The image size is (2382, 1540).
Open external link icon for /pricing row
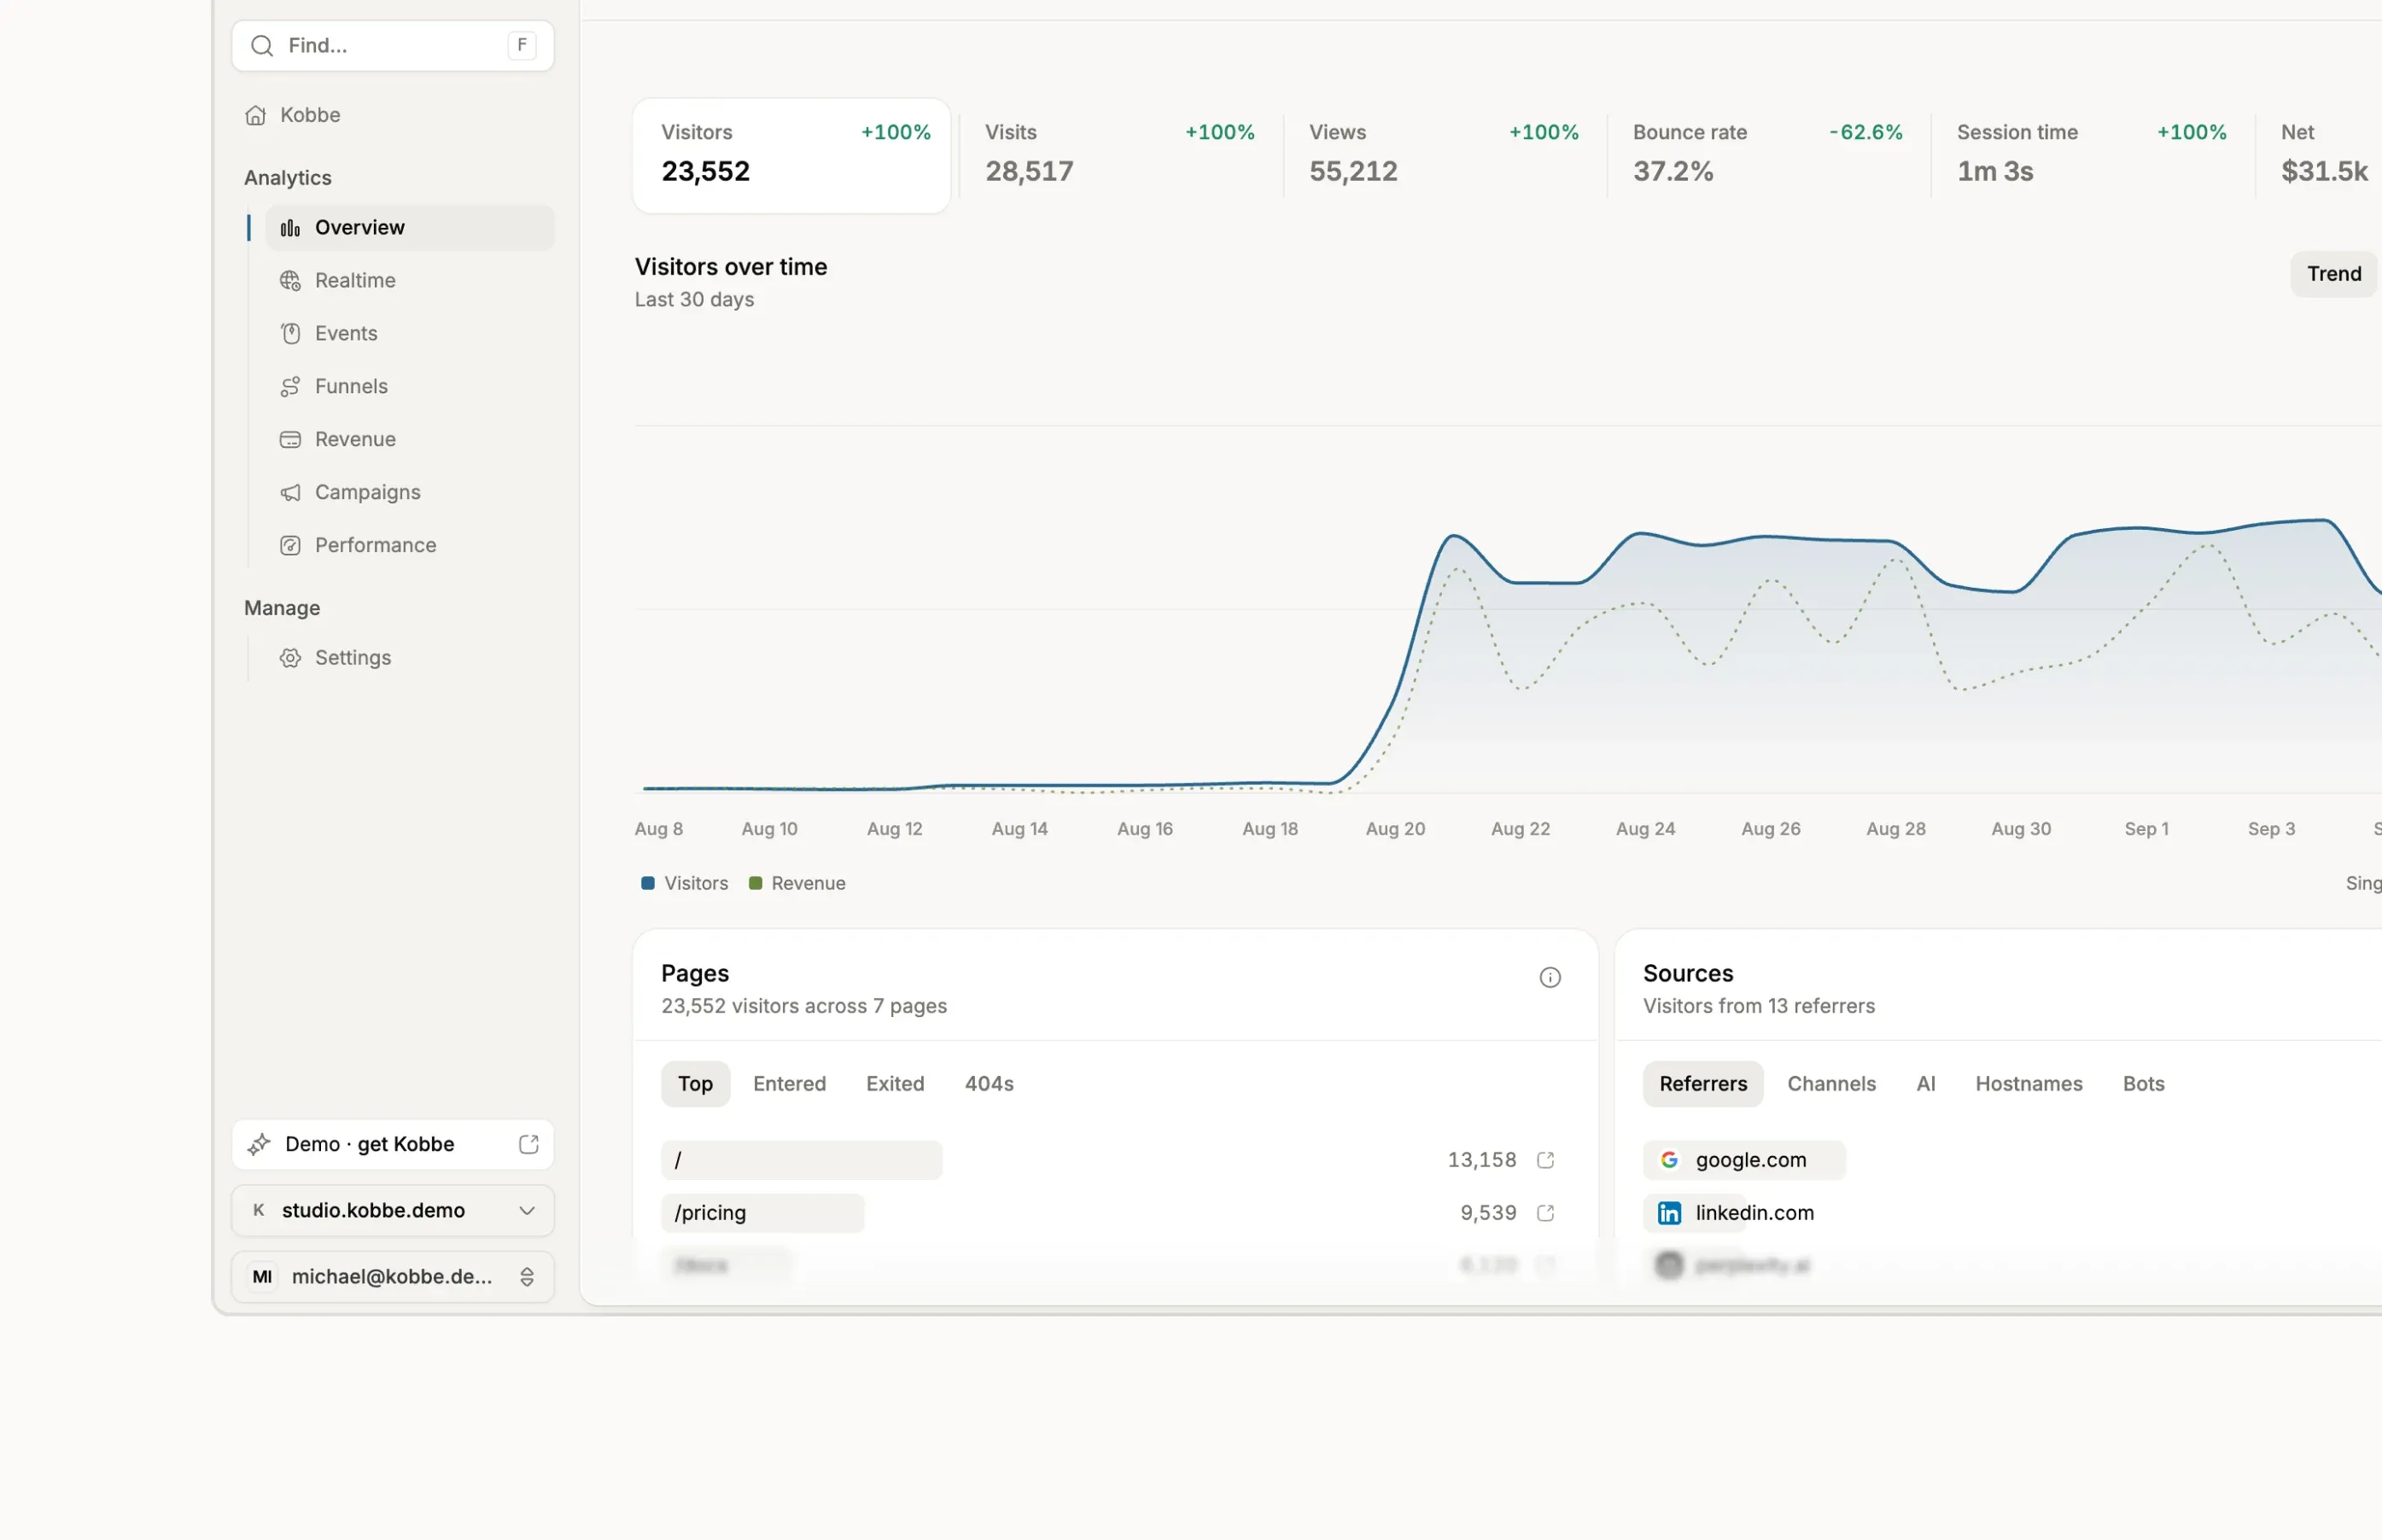point(1545,1213)
